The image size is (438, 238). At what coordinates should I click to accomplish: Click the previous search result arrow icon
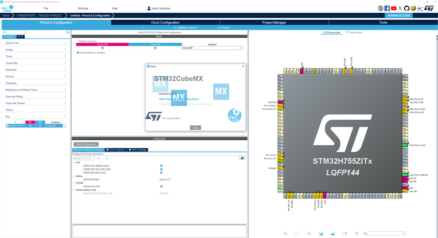(98, 158)
